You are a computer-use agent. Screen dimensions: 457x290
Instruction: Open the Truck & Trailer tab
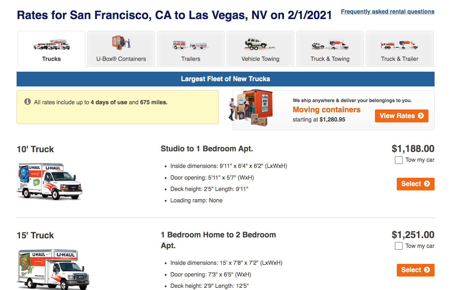[400, 59]
